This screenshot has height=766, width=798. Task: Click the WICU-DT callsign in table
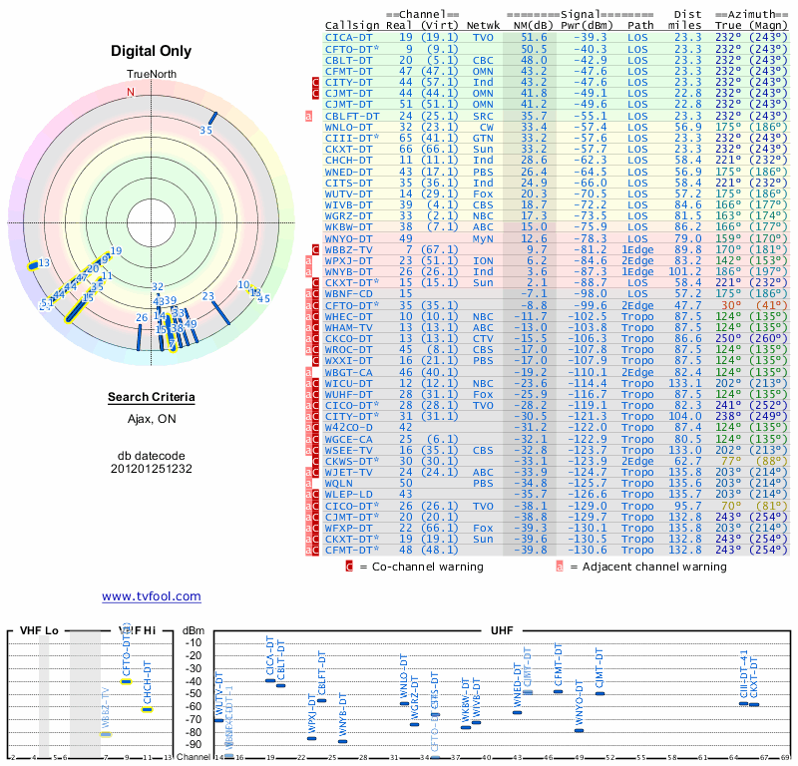[348, 383]
